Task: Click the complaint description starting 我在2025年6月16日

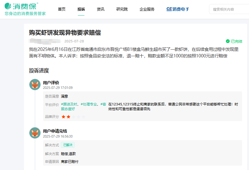Action: point(134,53)
